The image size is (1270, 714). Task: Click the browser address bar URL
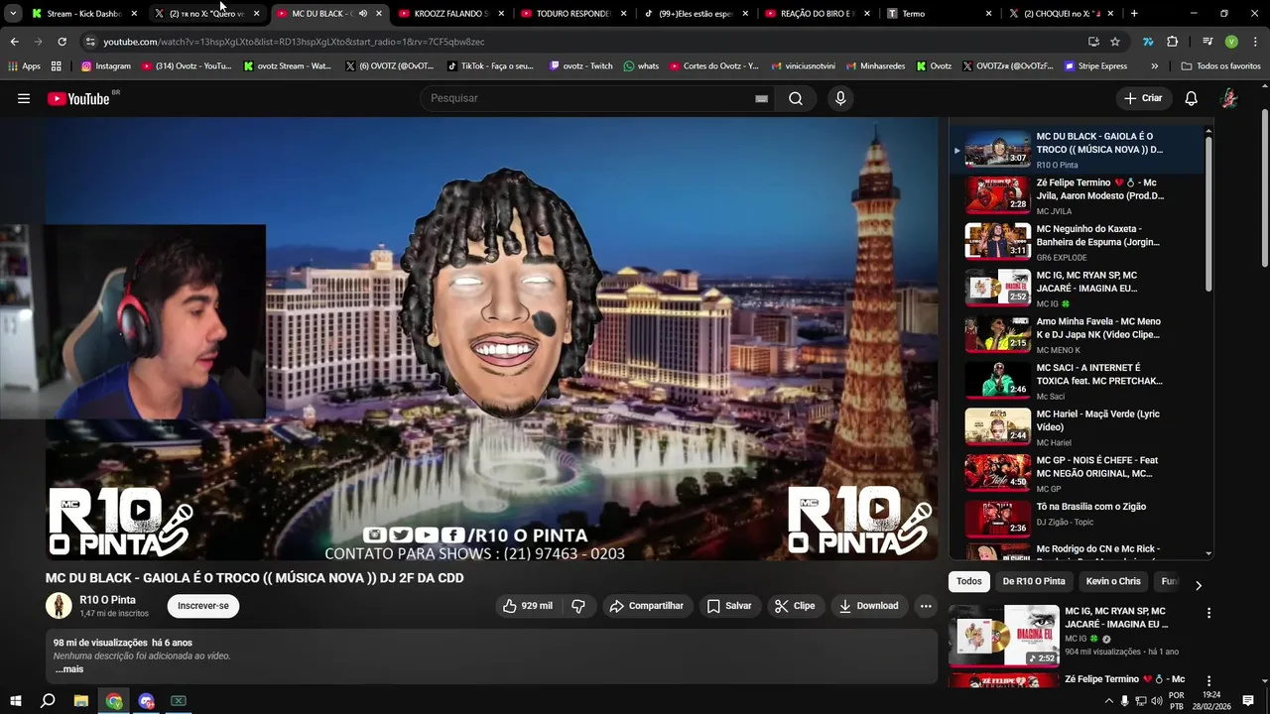coord(294,42)
